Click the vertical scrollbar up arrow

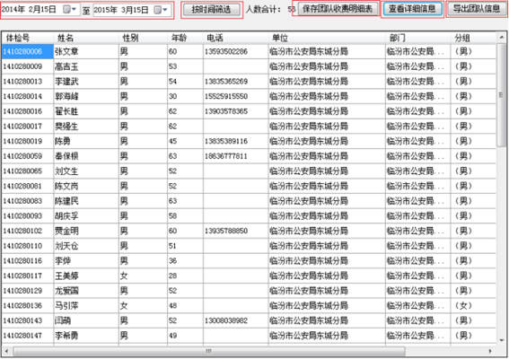pos(501,38)
